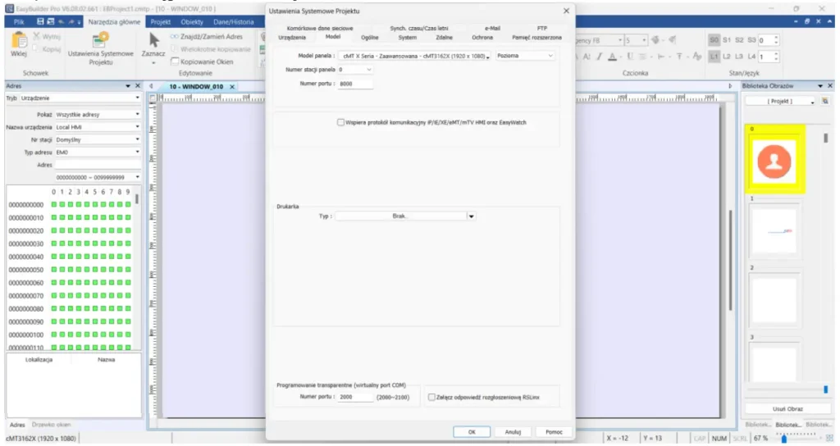Viewport: 840px width, 446px height.
Task: Click the Kopiowanie Okien icon
Action: click(x=175, y=61)
